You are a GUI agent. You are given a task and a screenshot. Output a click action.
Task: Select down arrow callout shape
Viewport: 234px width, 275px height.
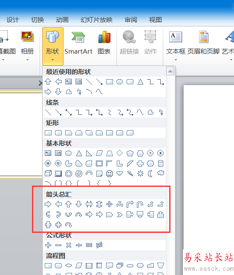coord(140,214)
